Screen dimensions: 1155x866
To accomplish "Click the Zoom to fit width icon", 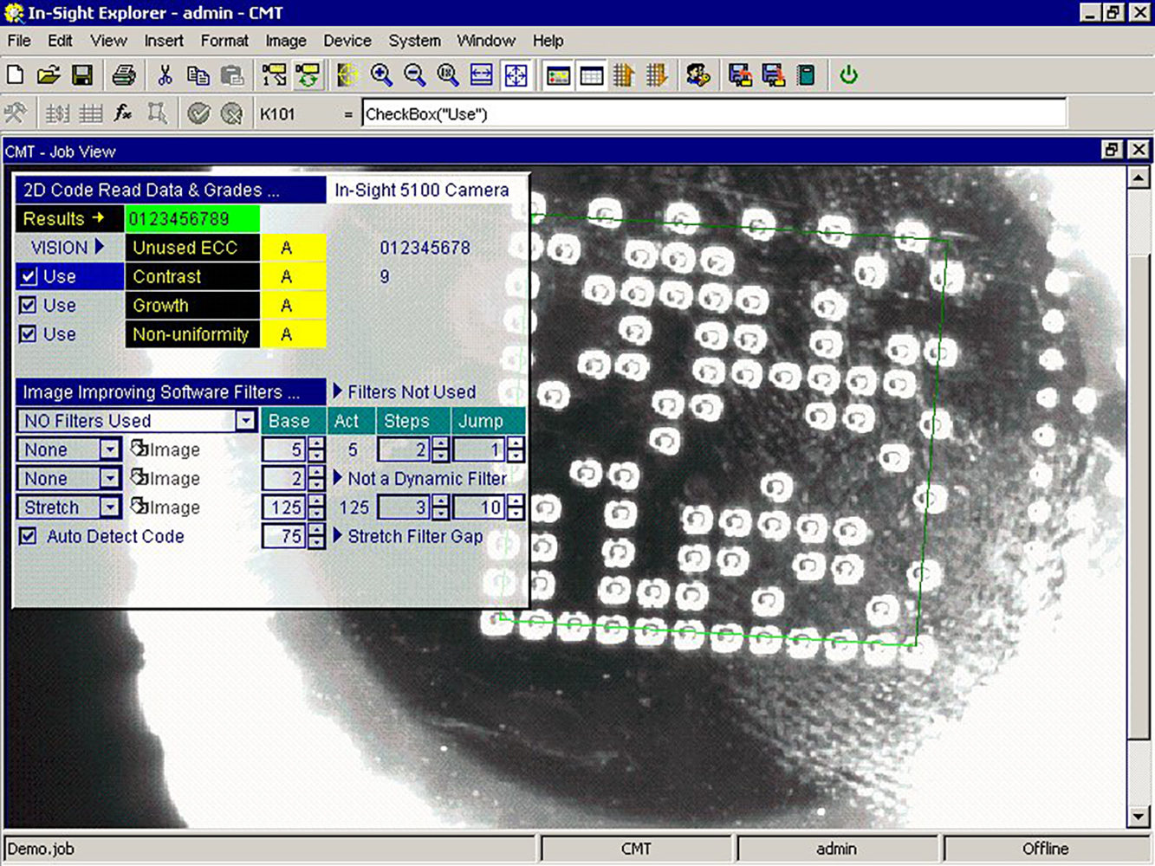I will click(x=482, y=75).
